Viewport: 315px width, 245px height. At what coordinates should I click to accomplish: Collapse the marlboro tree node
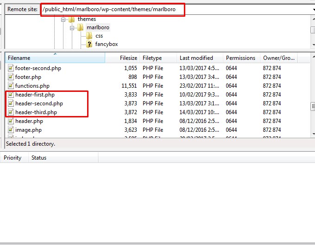72,27
